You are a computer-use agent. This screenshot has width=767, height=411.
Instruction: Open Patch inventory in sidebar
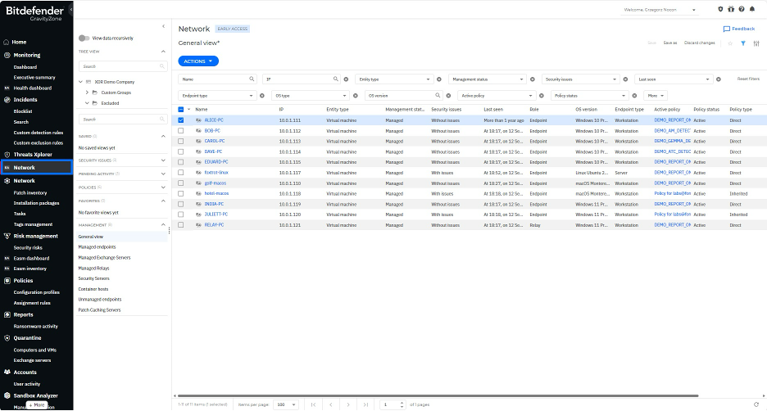click(30, 193)
